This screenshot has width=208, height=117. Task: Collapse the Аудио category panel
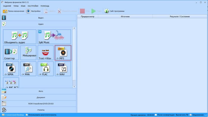[x=39, y=24]
